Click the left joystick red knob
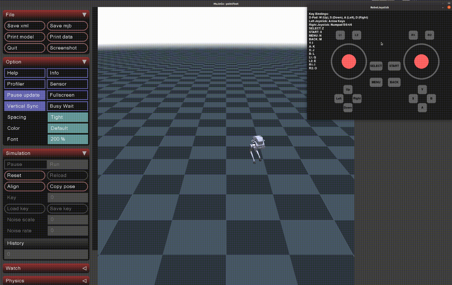Viewport: 452px width, 285px height. click(349, 62)
